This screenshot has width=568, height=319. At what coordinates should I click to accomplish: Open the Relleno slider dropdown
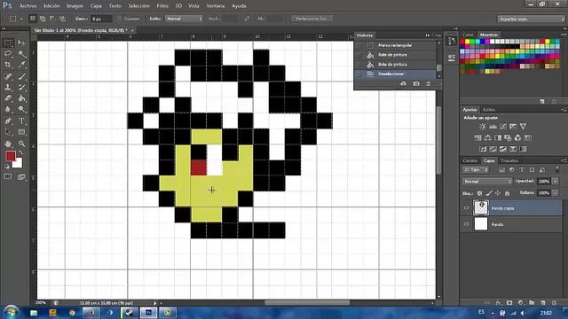click(x=555, y=193)
